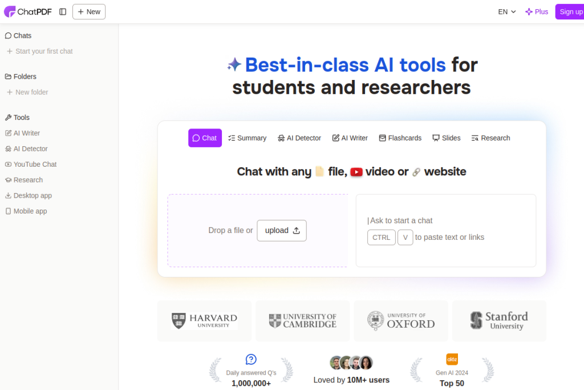Viewport: 584px width, 390px height.
Task: Click the CTRL key hint
Action: click(382, 238)
